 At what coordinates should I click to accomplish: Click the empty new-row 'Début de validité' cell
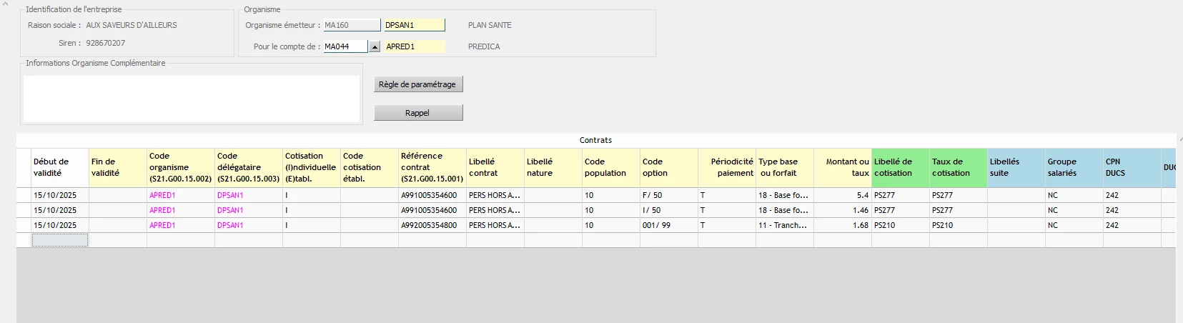click(60, 240)
